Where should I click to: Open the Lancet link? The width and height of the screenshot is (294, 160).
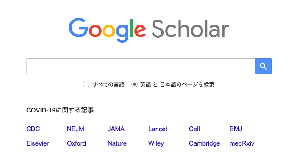[x=158, y=129]
